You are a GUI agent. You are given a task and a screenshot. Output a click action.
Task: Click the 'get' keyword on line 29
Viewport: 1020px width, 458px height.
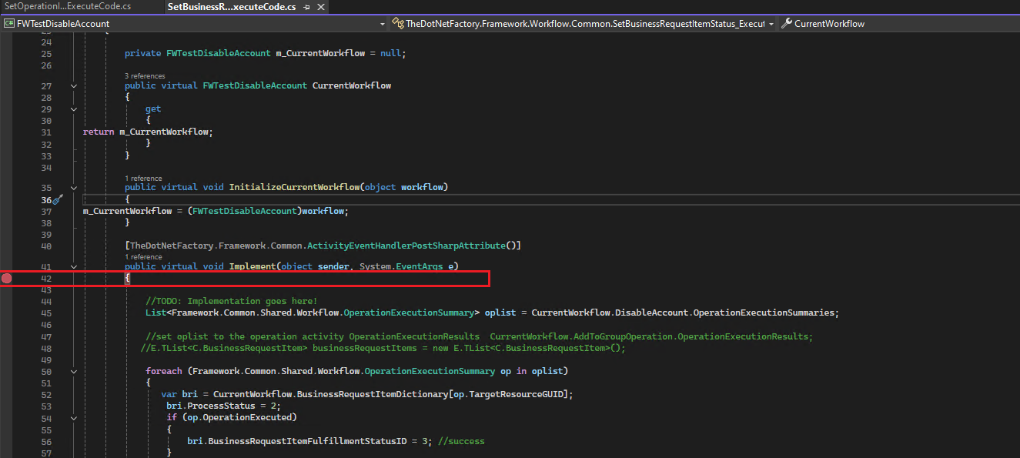point(153,109)
